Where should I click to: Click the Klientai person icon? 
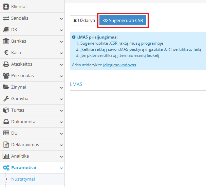tap(6, 7)
